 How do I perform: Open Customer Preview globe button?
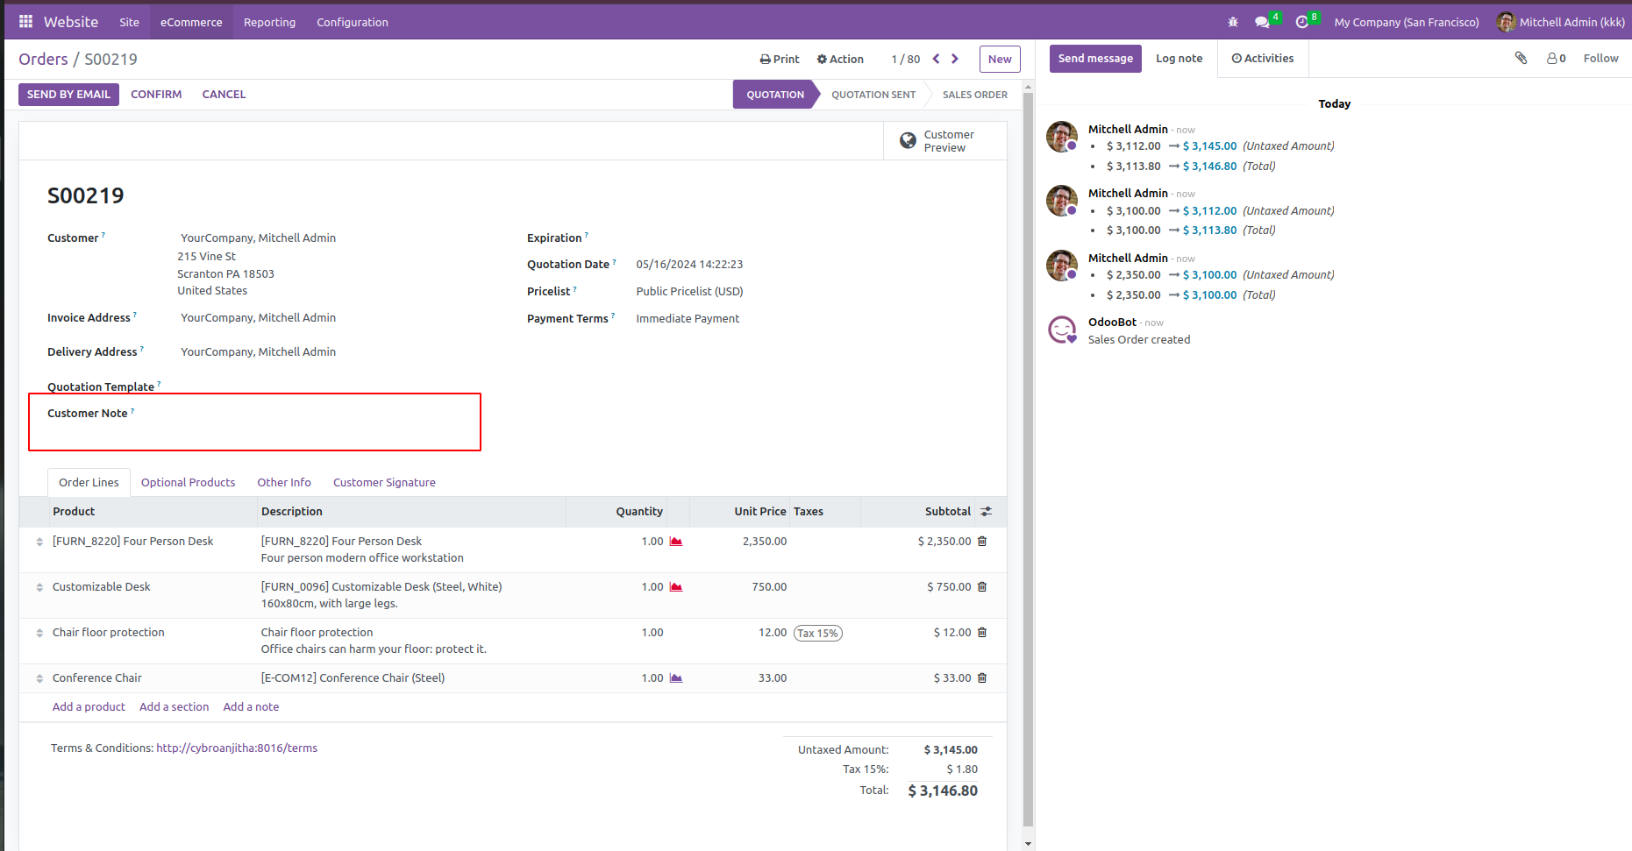point(944,141)
